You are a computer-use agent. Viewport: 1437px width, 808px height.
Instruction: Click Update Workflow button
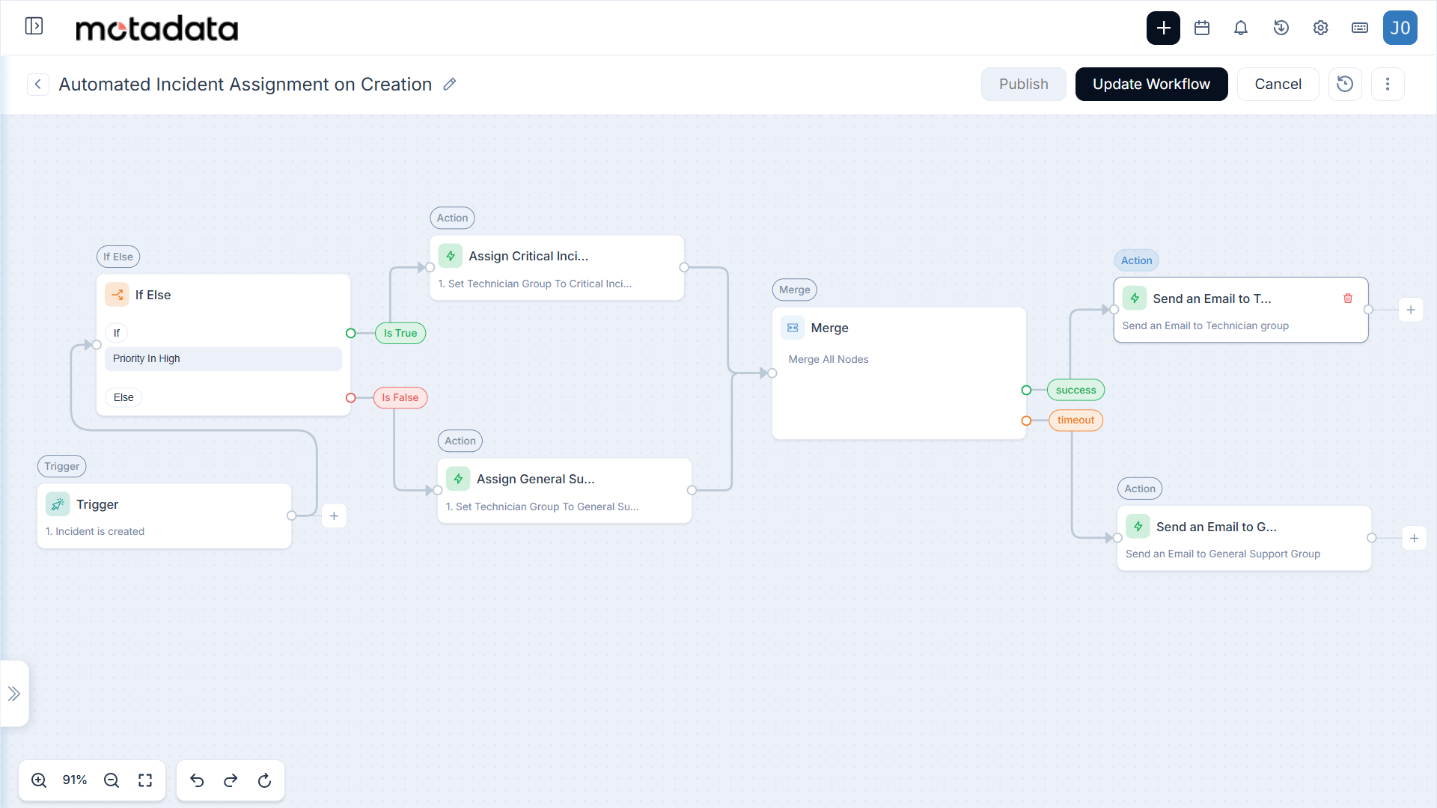pos(1151,84)
